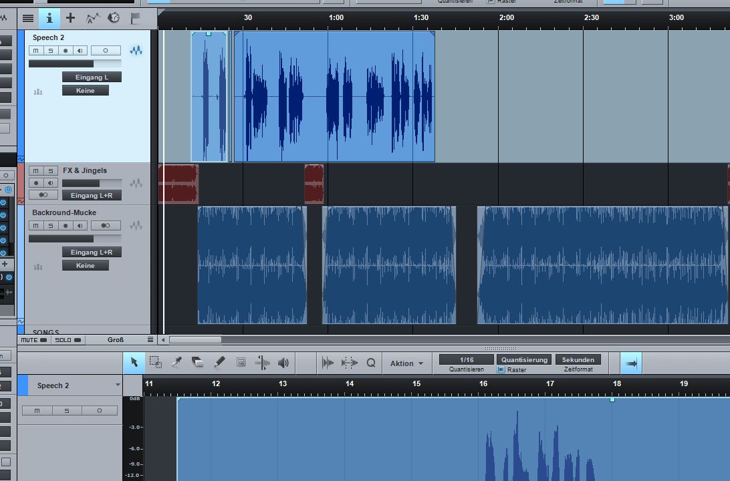Select the Arrow tool in editor toolbar
This screenshot has height=481, width=730.
(x=134, y=363)
